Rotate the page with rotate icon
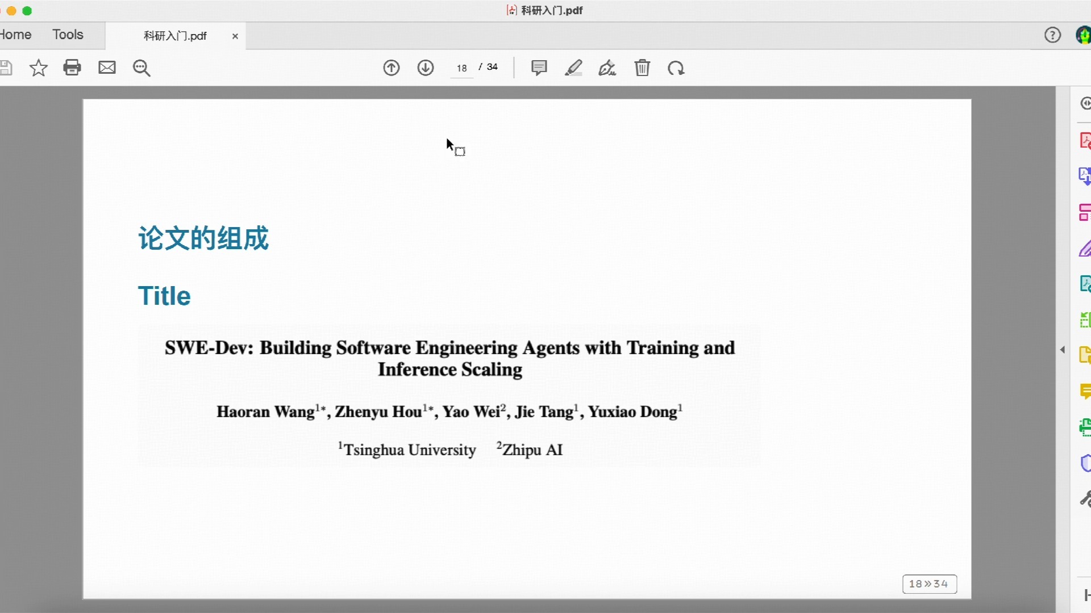The width and height of the screenshot is (1091, 613). 676,69
